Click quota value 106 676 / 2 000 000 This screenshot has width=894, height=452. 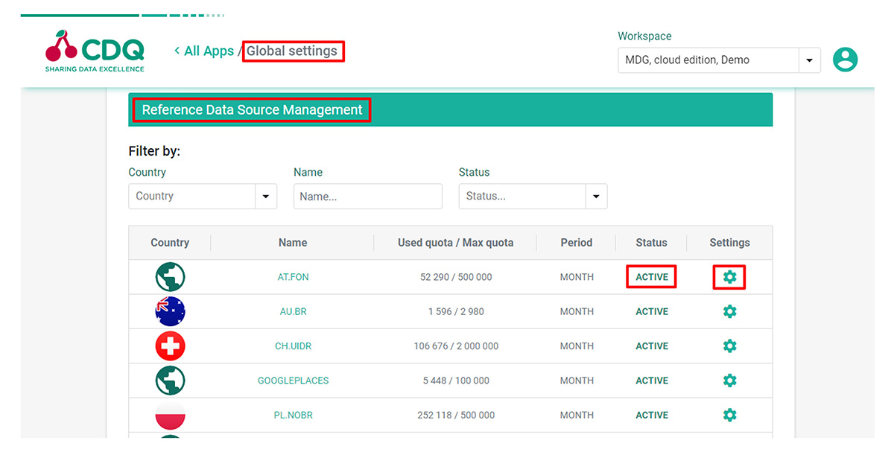tap(456, 346)
